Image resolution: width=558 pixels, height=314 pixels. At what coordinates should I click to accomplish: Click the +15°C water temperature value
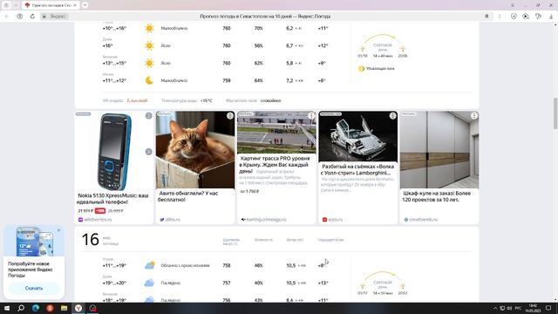(206, 101)
